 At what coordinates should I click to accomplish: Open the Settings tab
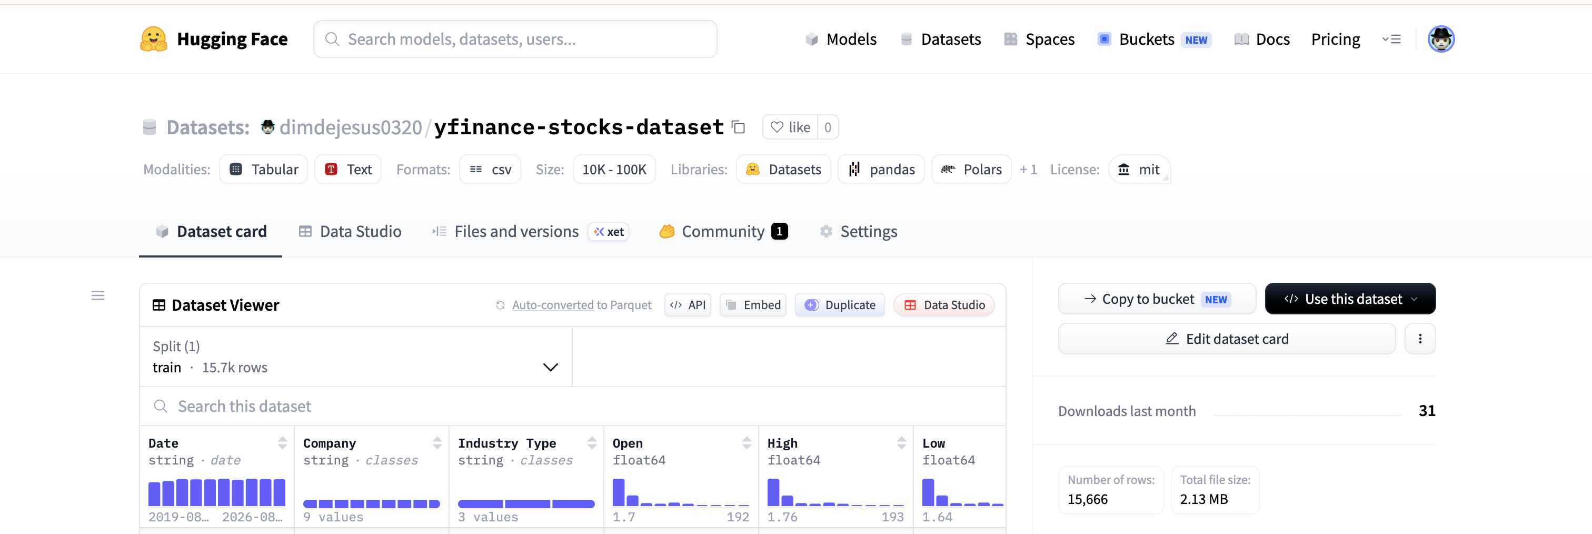(859, 232)
